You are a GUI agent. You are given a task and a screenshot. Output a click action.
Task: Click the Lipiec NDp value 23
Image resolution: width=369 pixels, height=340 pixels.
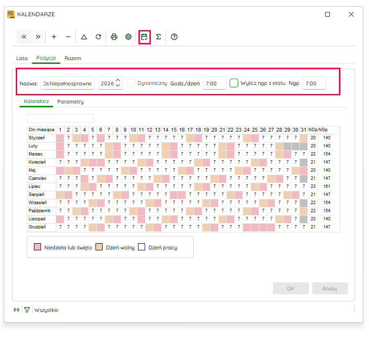pyautogui.click(x=313, y=186)
